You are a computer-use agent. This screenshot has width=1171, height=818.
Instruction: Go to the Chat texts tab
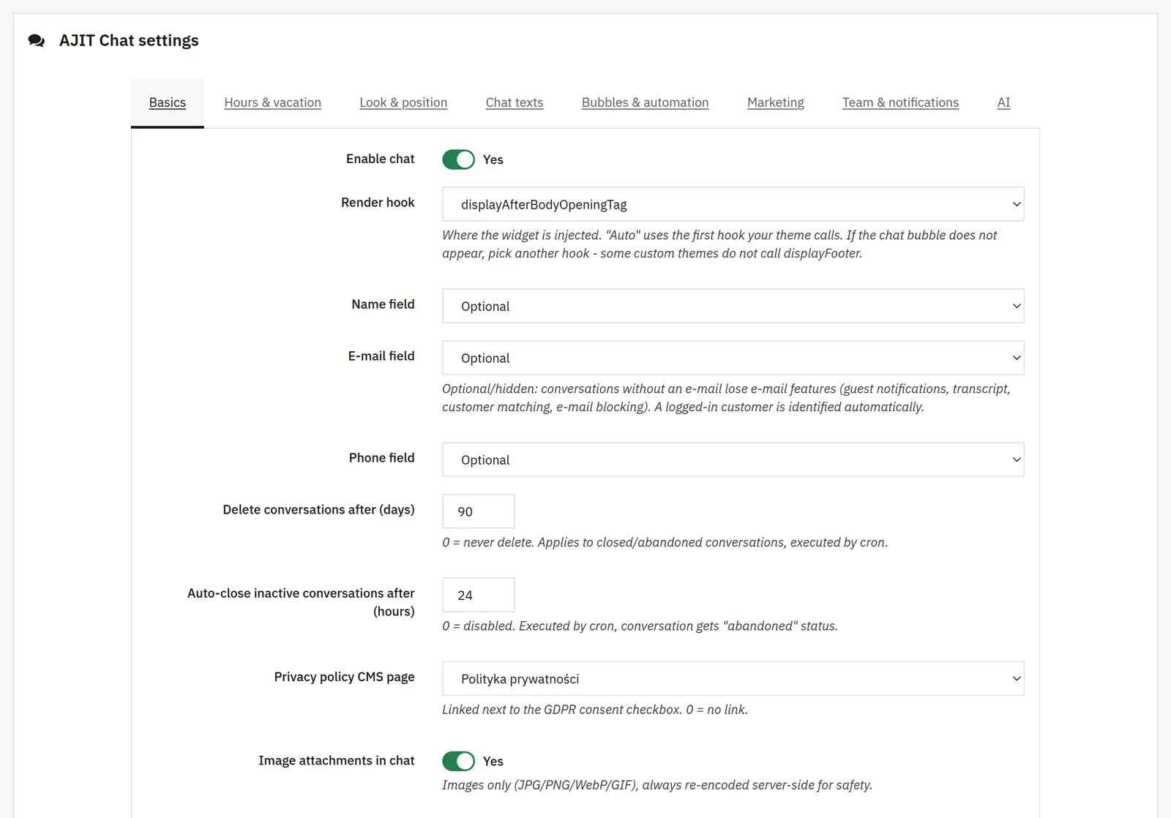(x=515, y=102)
